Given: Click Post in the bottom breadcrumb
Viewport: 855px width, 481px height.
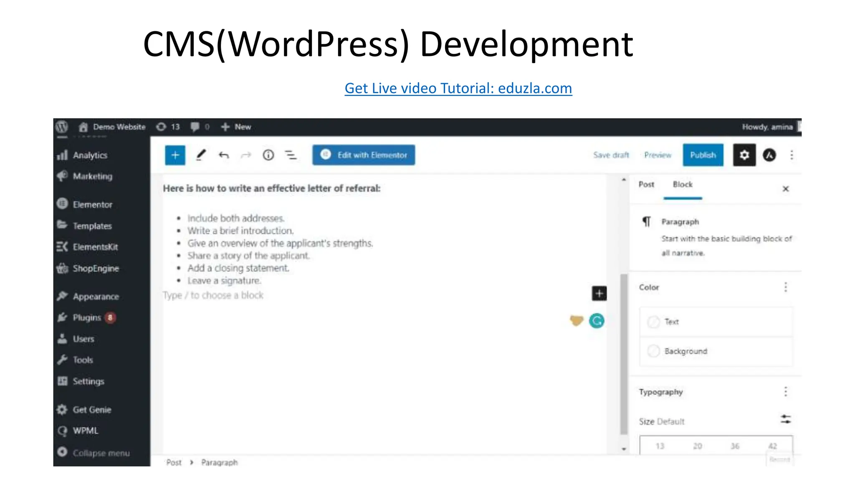Looking at the screenshot, I should pyautogui.click(x=174, y=463).
